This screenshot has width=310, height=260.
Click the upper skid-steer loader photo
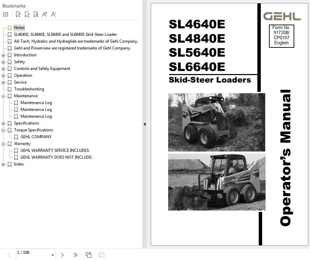point(216,122)
